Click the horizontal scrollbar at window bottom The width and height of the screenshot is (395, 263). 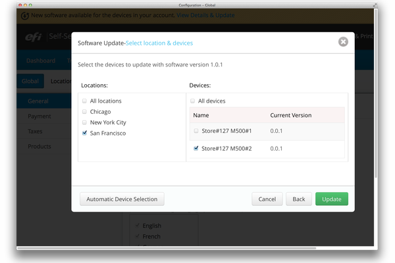click(167, 248)
